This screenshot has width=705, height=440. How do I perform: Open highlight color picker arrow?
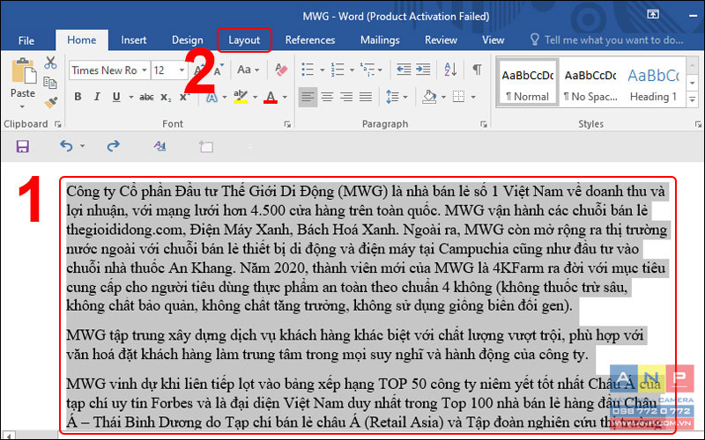pos(255,97)
